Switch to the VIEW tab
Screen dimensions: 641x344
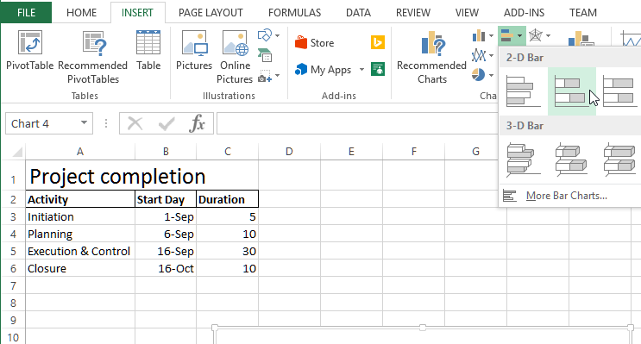point(467,13)
